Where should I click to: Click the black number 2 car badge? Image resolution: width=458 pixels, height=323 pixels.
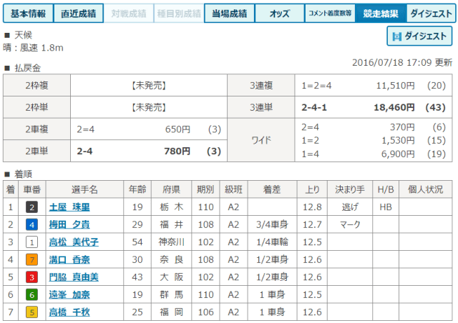point(31,207)
